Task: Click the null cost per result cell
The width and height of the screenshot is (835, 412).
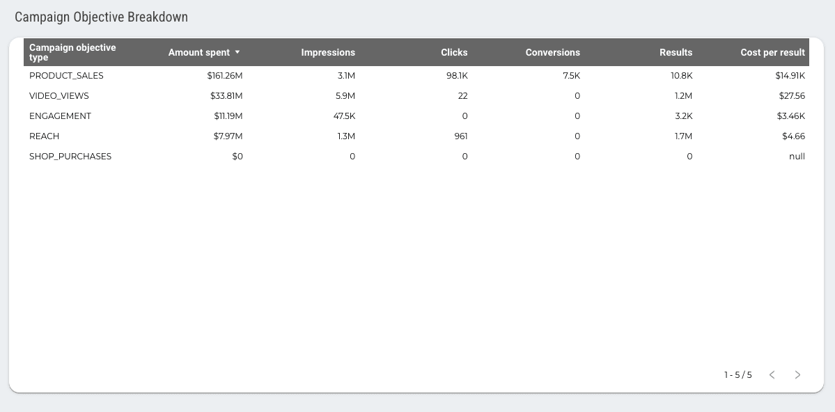Action: point(797,157)
